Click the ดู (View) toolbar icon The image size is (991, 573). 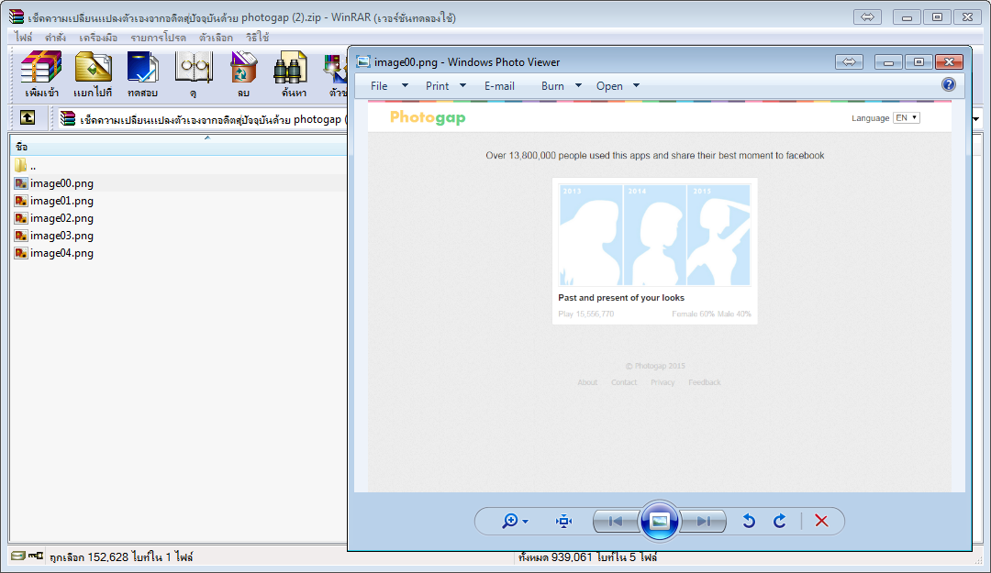pos(193,74)
